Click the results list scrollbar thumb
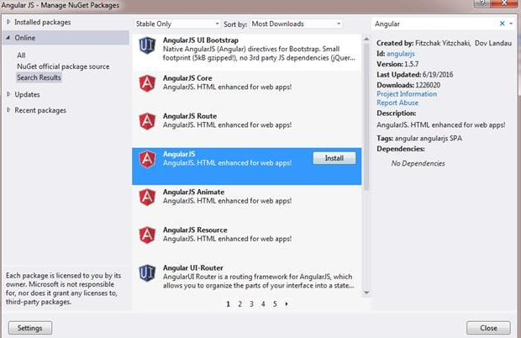The height and width of the screenshot is (338, 521). click(366, 117)
